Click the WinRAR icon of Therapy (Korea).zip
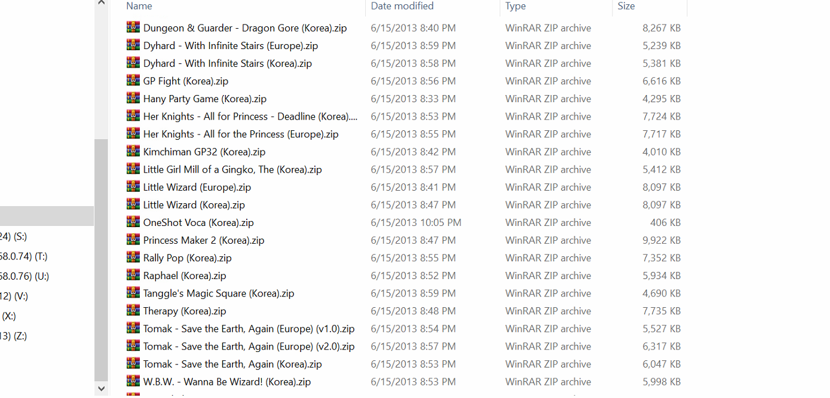The height and width of the screenshot is (398, 830). pos(133,310)
